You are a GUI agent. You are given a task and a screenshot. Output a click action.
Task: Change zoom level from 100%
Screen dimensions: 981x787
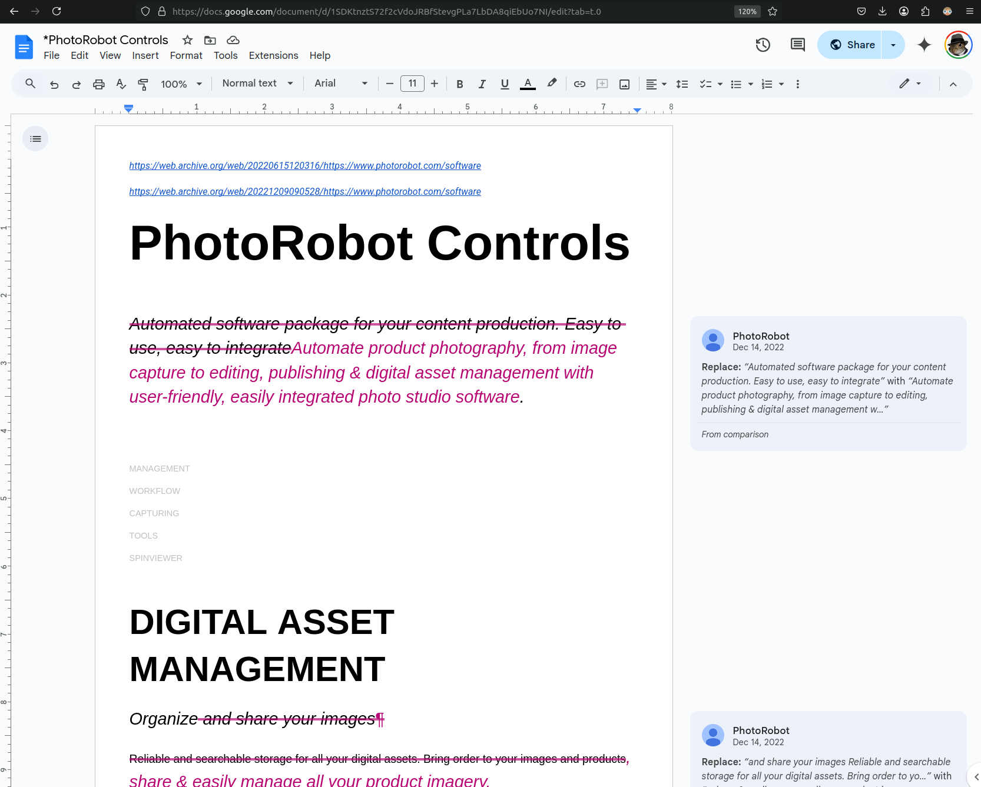[181, 84]
